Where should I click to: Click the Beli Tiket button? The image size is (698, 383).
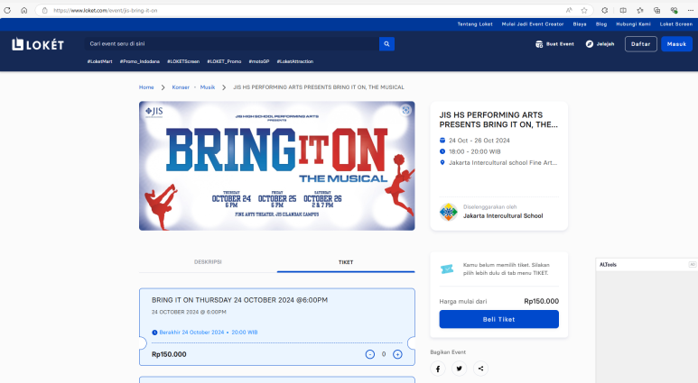(499, 319)
